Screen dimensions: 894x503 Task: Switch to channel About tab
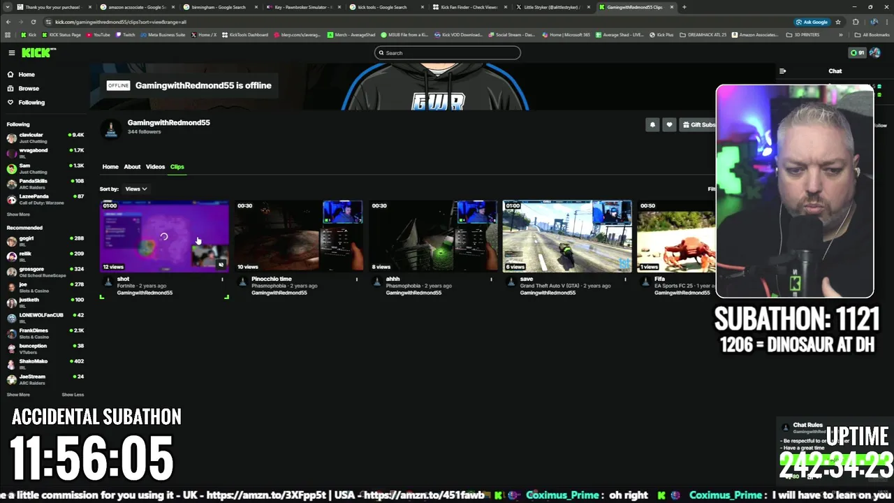[132, 167]
